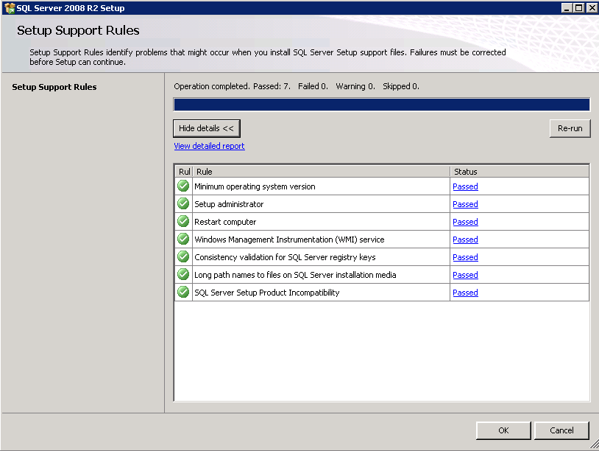
Task: Click green check icon for WMI service rule
Action: pos(183,239)
